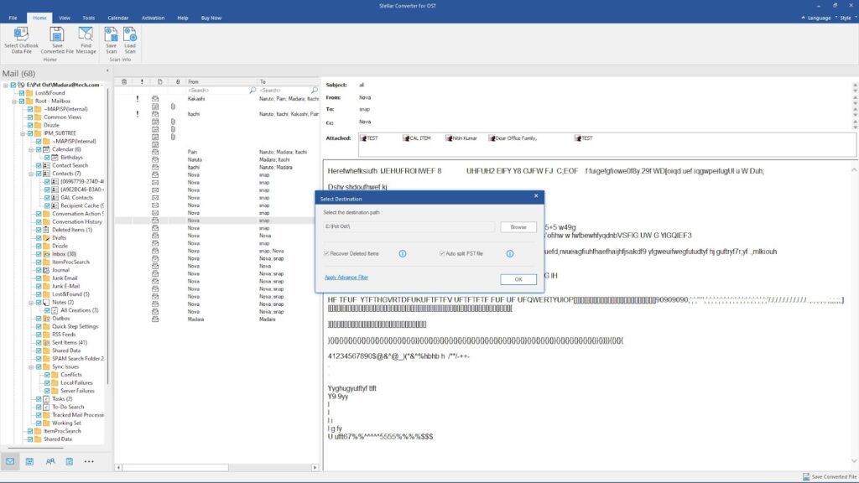Click the Apply Advance Filter link
Image resolution: width=859 pixels, height=483 pixels.
346,278
